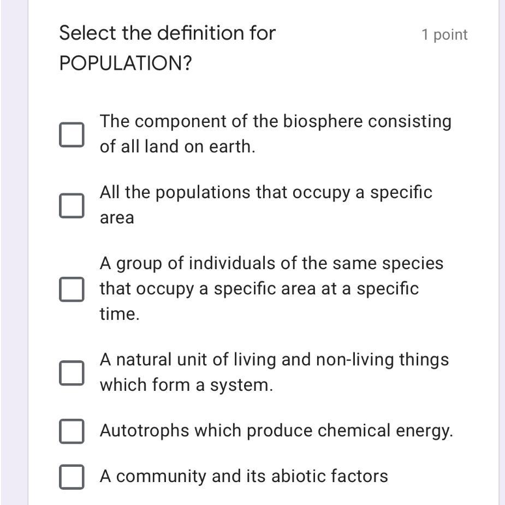
Task: Click 'of all land on earth.' text line
Action: click(177, 147)
